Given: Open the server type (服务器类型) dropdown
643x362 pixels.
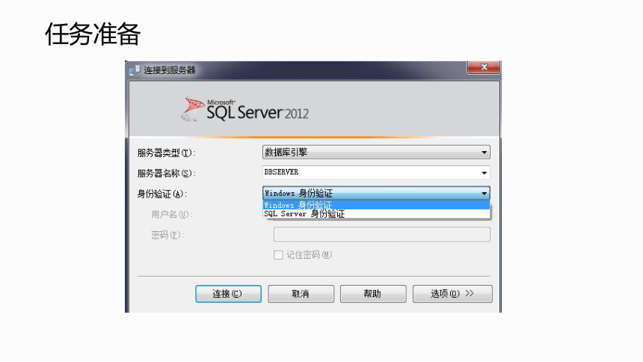Looking at the screenshot, I should pos(376,153).
